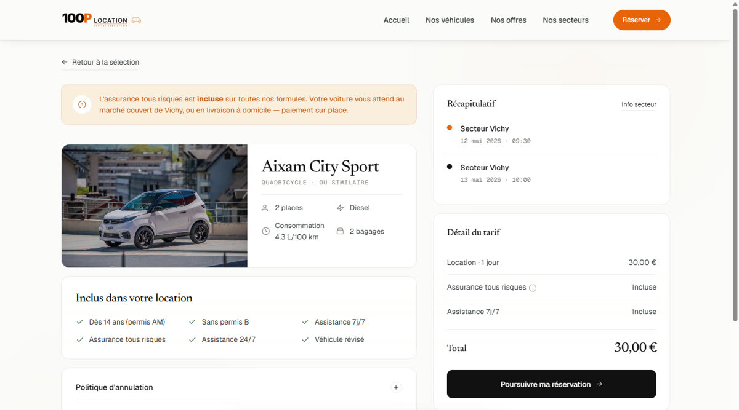This screenshot has width=739, height=410.
Task: Click the Inclus dans votre location heading
Action: [x=134, y=298]
